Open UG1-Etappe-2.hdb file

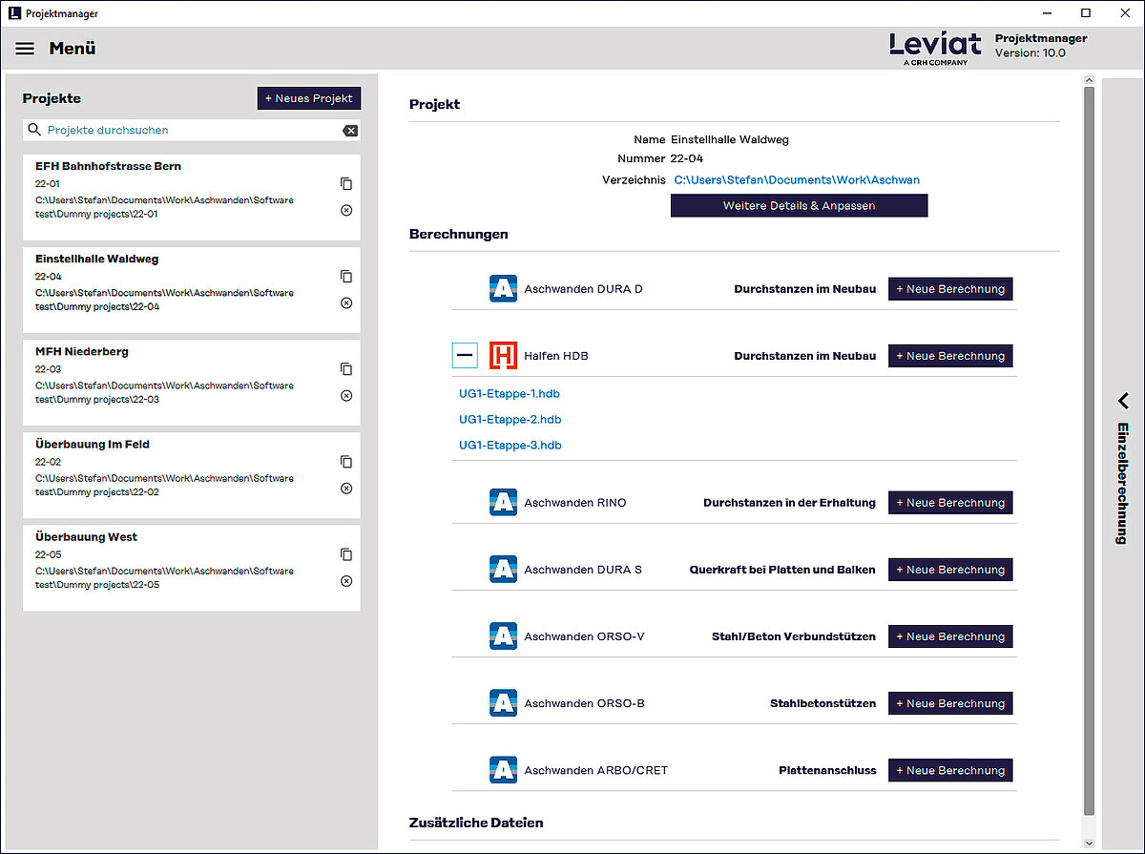(510, 419)
